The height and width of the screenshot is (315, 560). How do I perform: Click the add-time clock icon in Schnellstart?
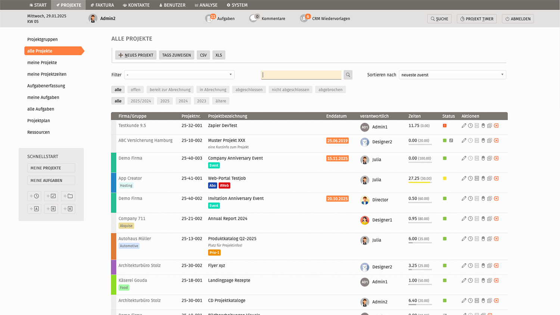pos(34,196)
